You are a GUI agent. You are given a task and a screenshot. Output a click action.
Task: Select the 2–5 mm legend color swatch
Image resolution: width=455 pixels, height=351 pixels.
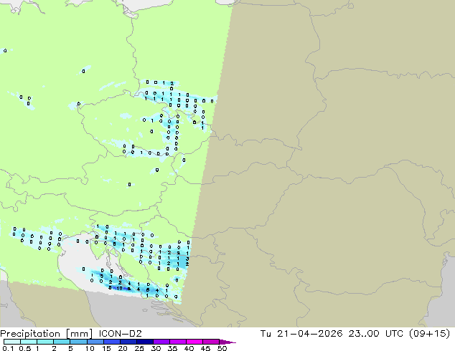pos(62,342)
